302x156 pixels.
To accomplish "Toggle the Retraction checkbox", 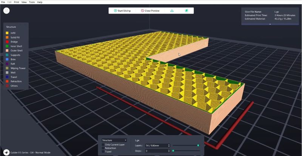I will 103,148.
